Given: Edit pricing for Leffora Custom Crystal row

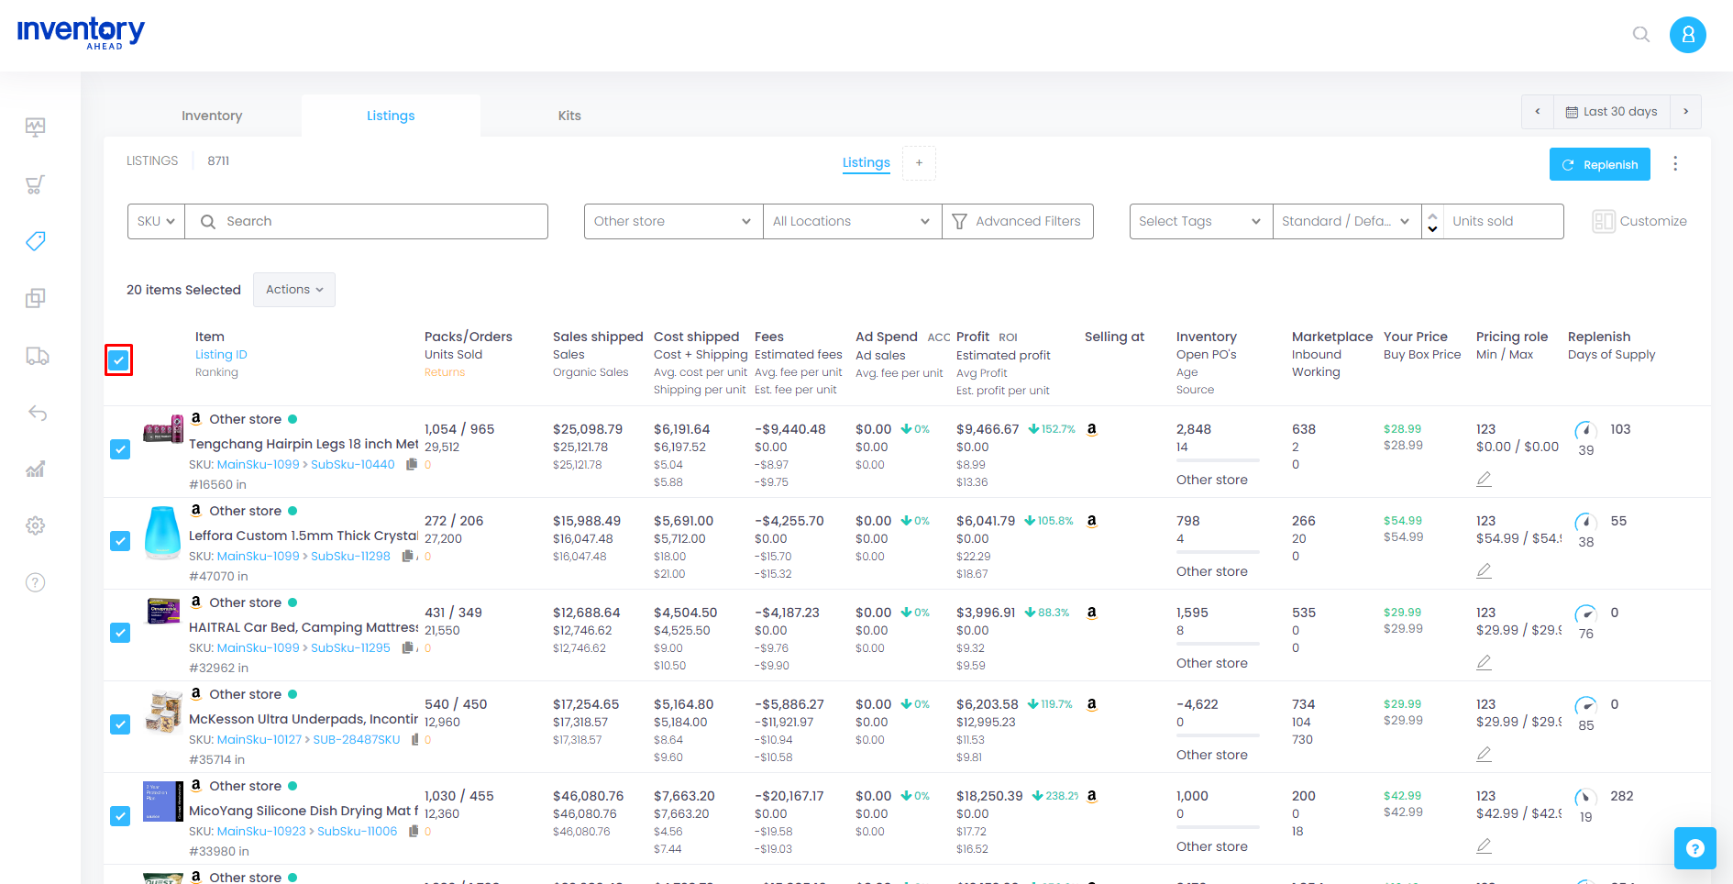Looking at the screenshot, I should coord(1484,570).
